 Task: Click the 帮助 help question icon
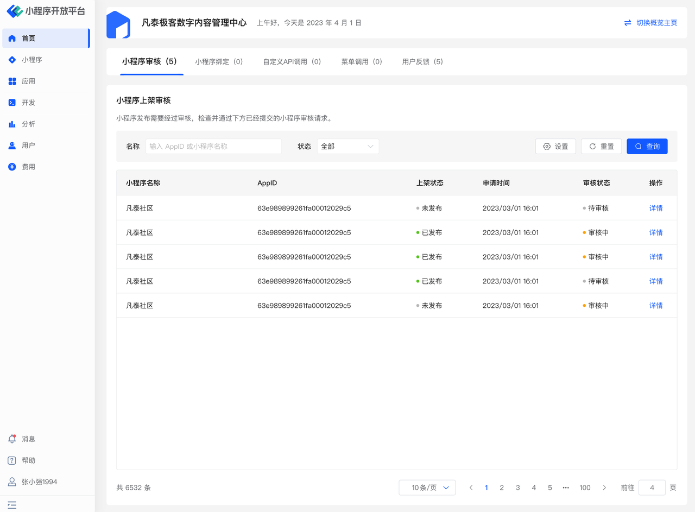click(x=12, y=460)
